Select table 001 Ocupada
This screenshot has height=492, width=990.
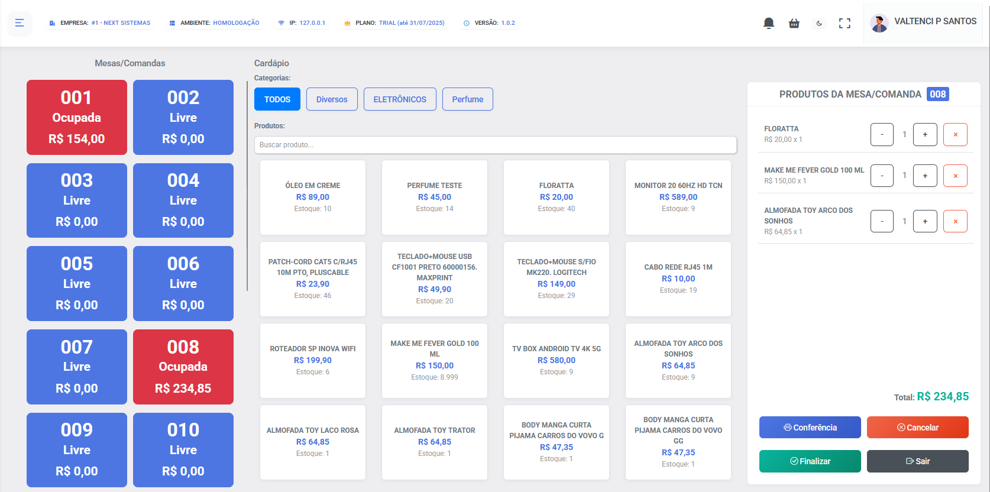[77, 117]
